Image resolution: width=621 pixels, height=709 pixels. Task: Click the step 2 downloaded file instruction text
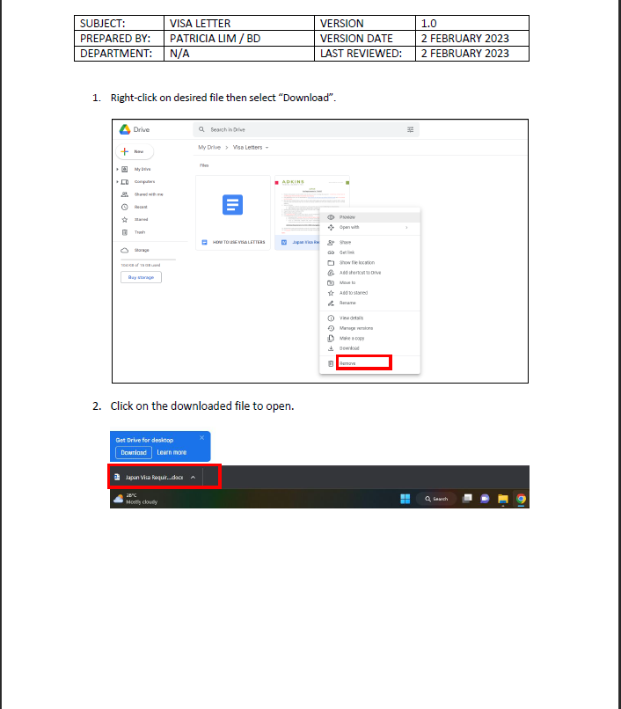(x=202, y=406)
